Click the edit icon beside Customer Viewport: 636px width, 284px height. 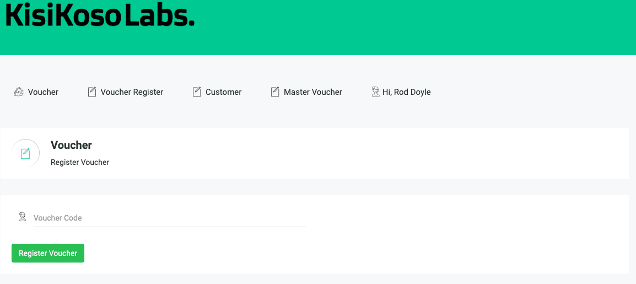click(197, 92)
